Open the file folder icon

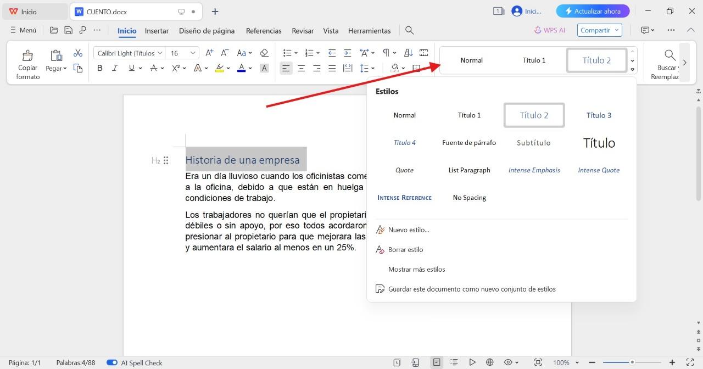tap(54, 30)
